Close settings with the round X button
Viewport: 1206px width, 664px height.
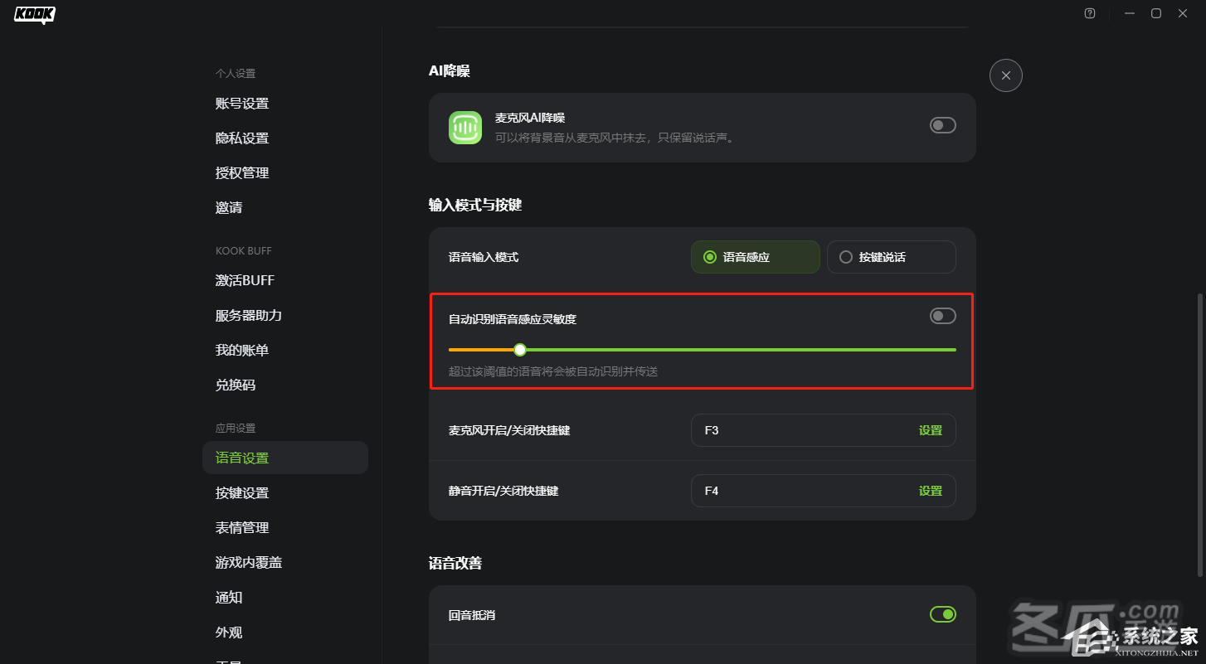1005,75
